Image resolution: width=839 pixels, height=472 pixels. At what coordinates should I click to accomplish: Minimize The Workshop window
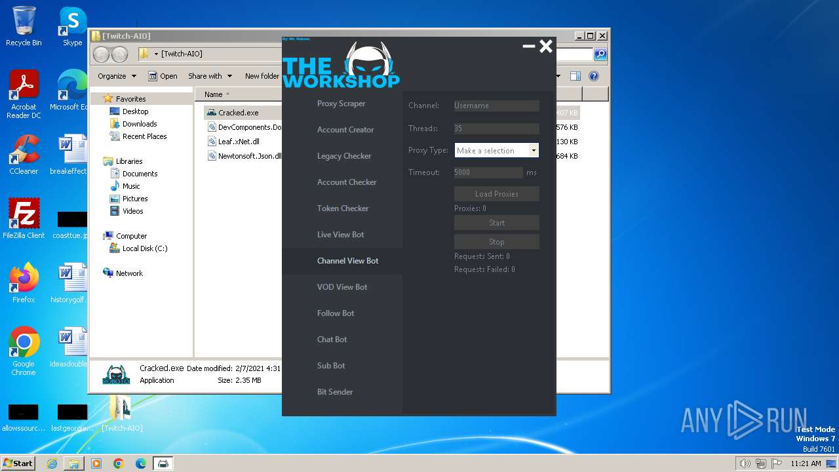tap(528, 46)
